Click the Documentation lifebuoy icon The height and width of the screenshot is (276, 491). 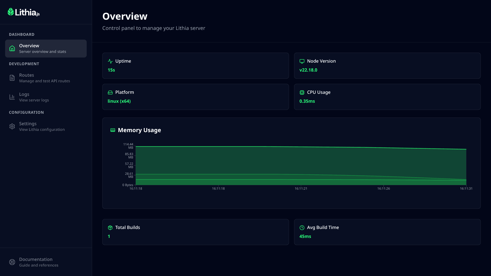(x=12, y=262)
